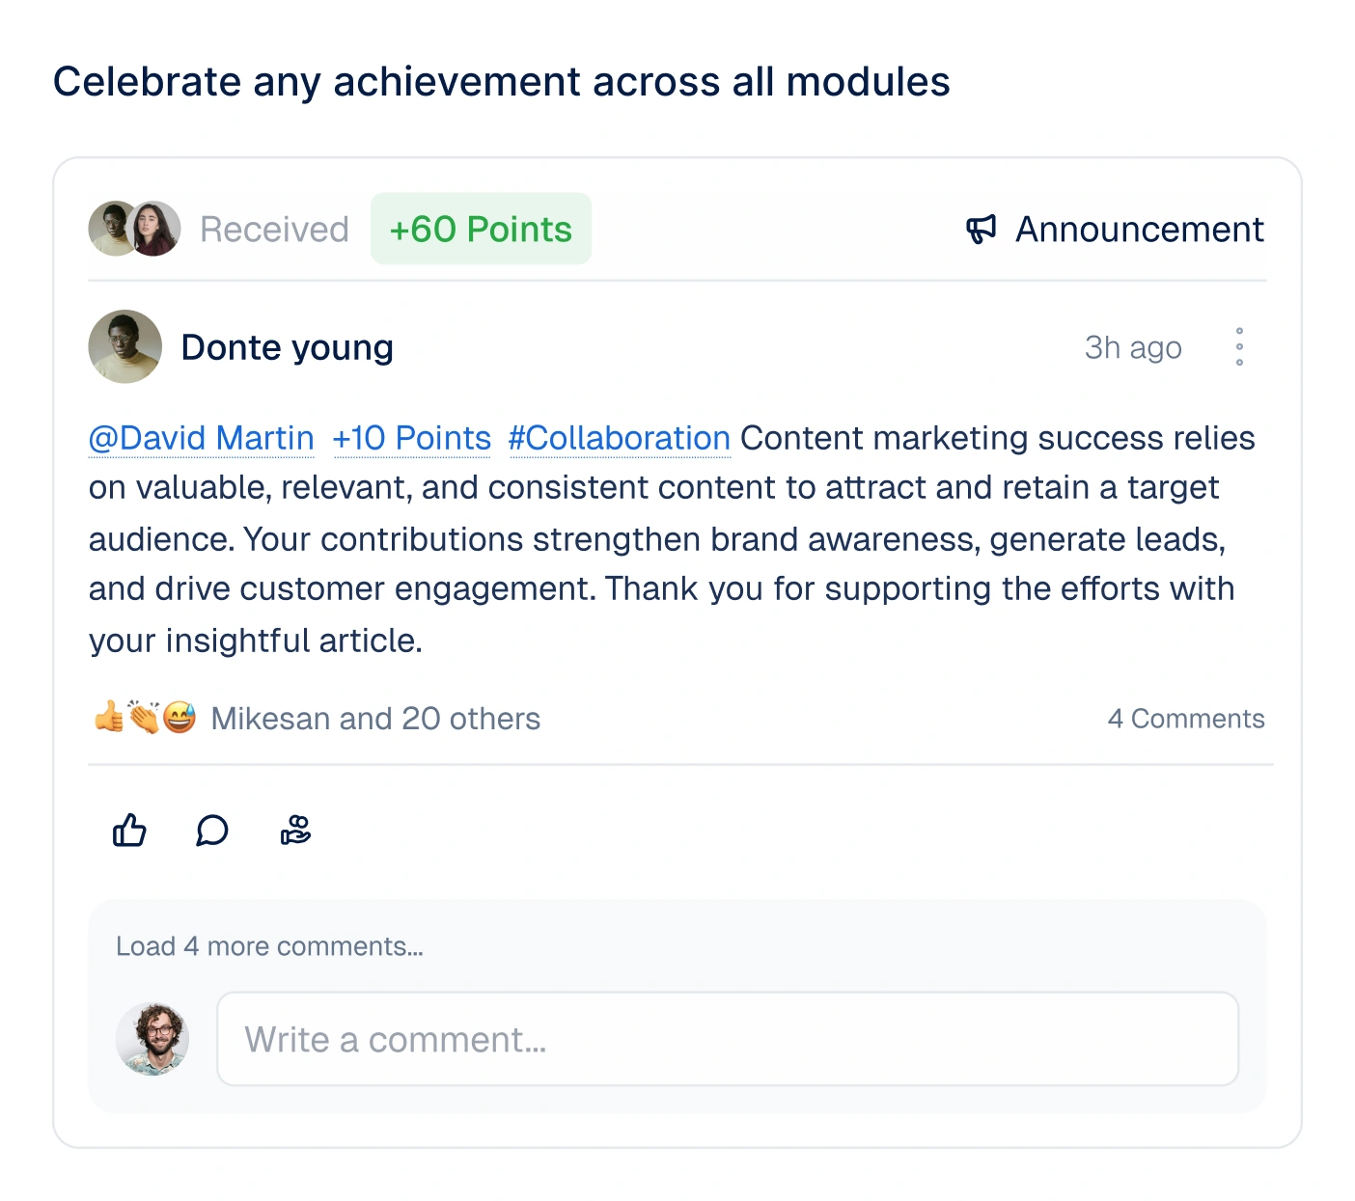
Task: Click the #Collaboration hashtag
Action: click(x=619, y=438)
